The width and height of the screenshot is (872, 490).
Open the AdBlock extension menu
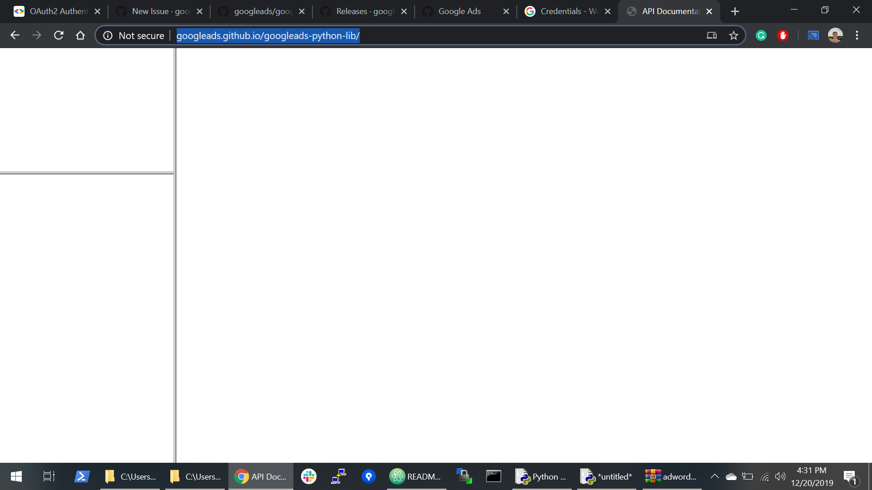point(783,35)
